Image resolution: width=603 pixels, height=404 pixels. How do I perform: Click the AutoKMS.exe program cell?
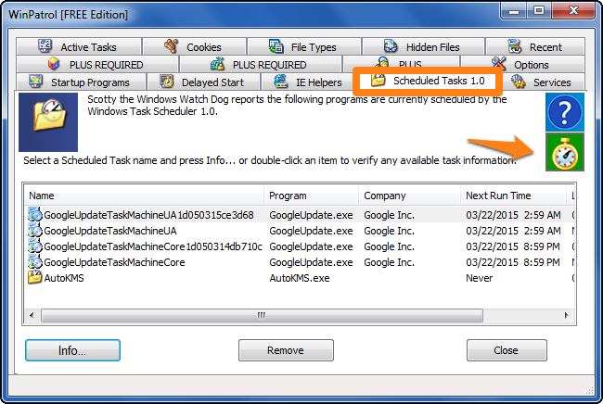click(x=300, y=278)
